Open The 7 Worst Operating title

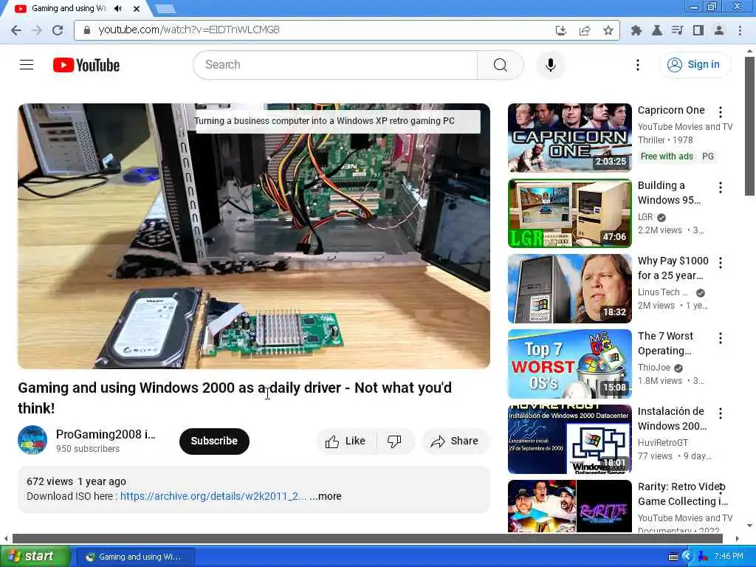[665, 343]
